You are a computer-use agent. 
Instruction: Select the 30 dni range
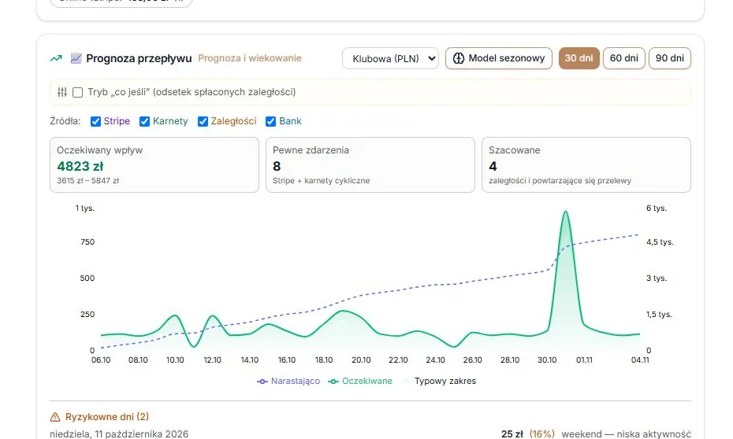click(579, 58)
